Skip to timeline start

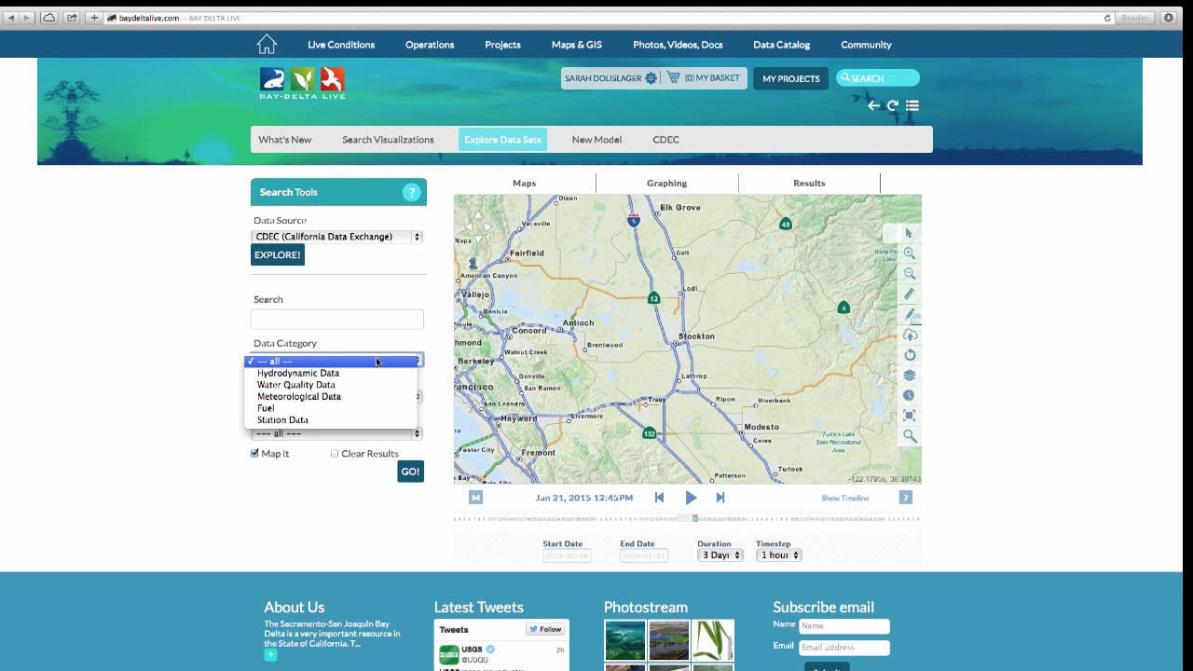pos(659,498)
